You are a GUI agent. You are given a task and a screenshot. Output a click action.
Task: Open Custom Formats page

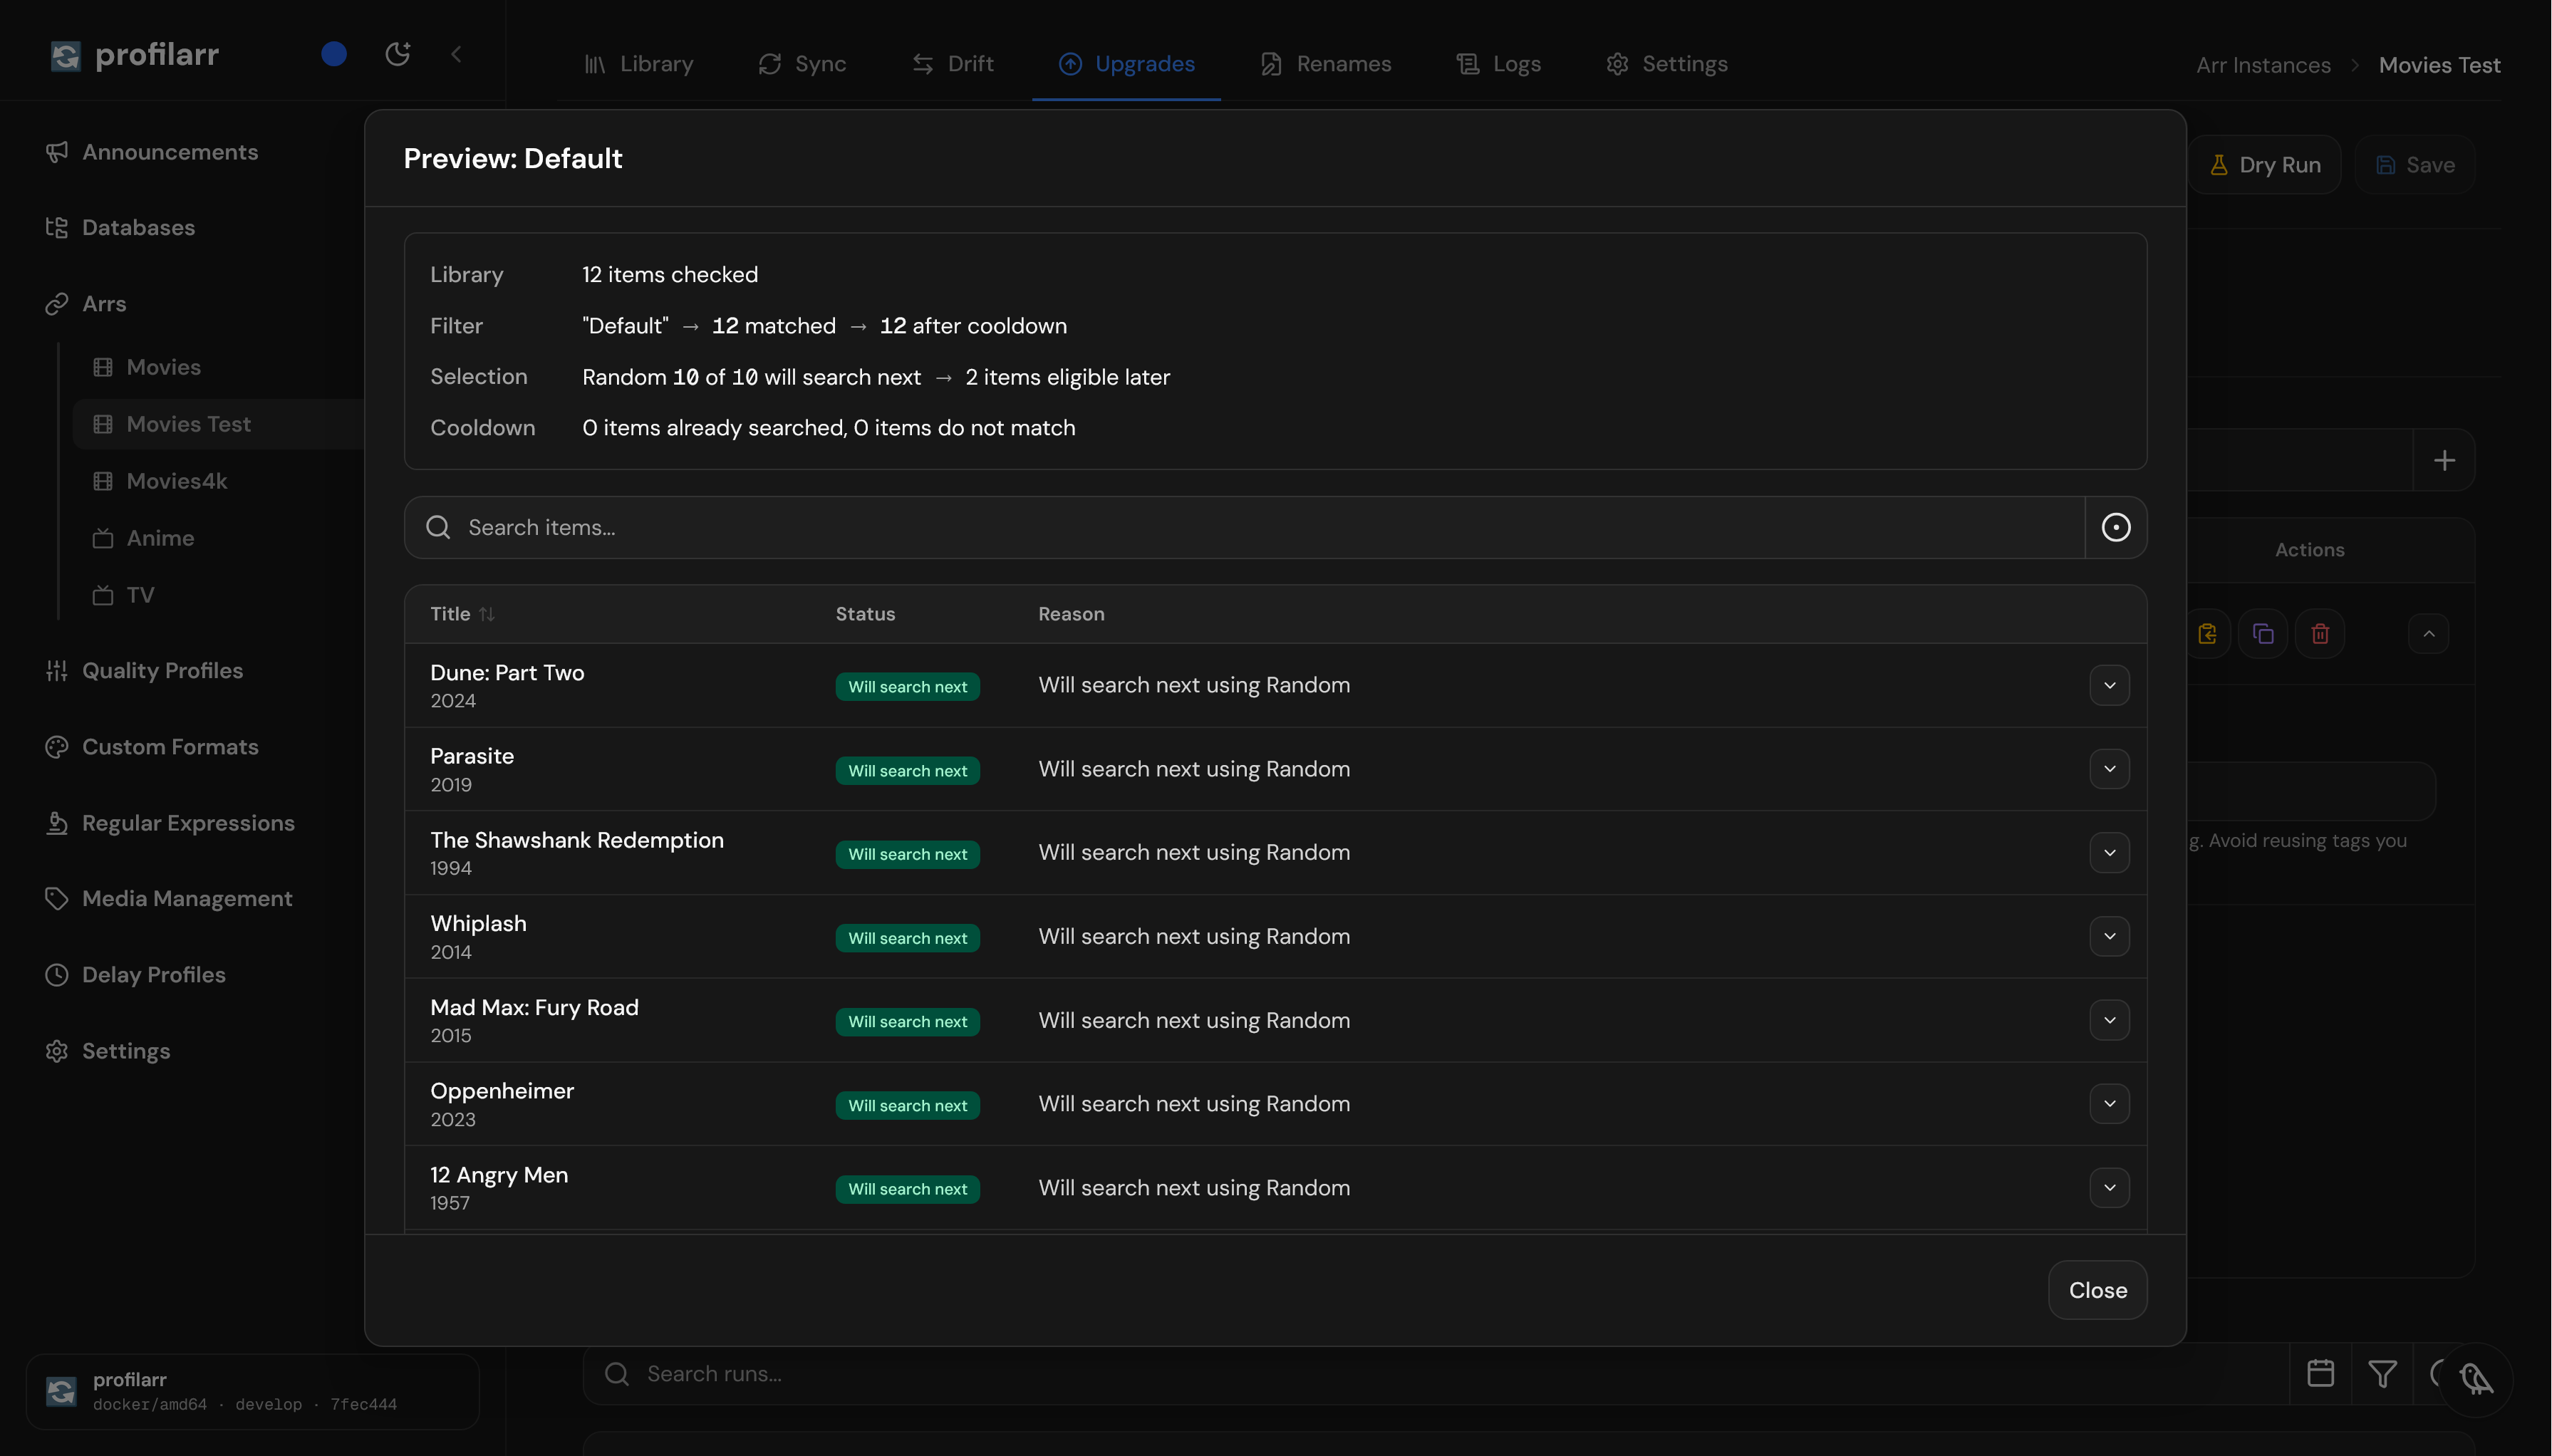152,747
